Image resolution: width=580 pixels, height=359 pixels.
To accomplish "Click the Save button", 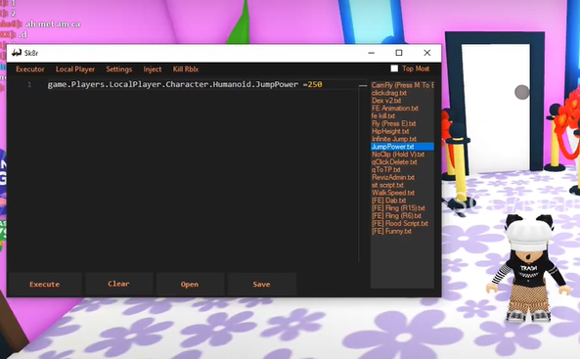I will pyautogui.click(x=261, y=285).
